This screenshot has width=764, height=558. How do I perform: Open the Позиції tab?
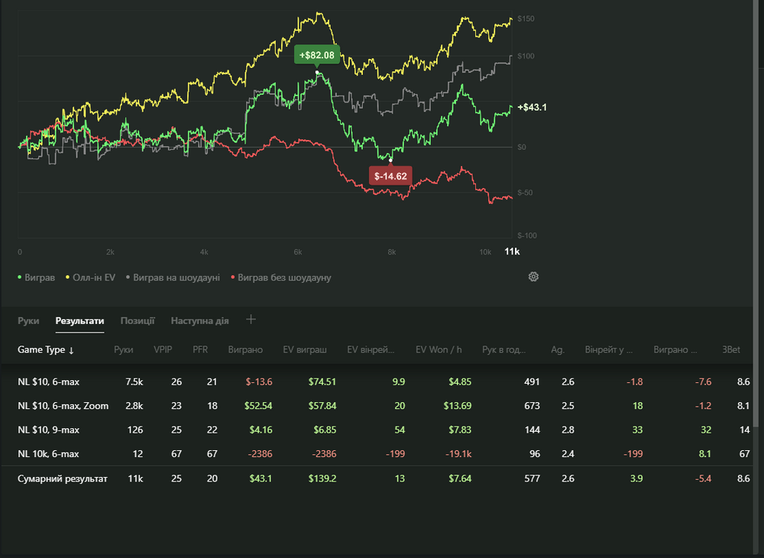coord(138,321)
